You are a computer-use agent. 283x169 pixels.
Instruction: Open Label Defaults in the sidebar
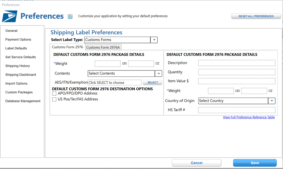point(16,48)
